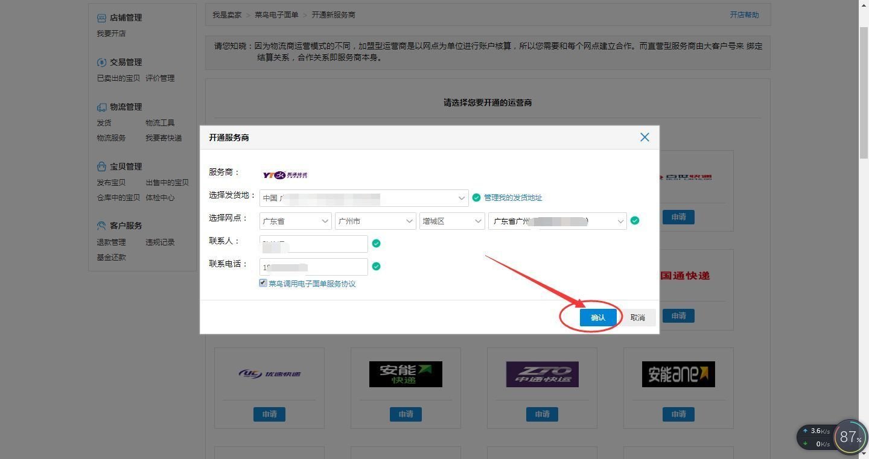Viewport: 869px width, 459px height.
Task: Click 申请 under 中通快运
Action: [542, 414]
